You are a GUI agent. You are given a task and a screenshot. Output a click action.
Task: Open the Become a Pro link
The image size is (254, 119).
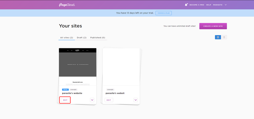[x=197, y=5]
